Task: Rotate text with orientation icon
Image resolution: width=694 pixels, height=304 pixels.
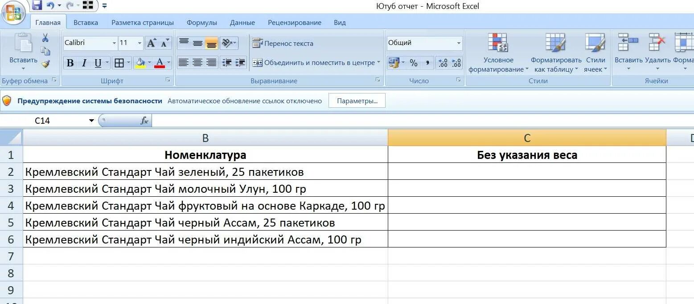Action: coord(227,43)
